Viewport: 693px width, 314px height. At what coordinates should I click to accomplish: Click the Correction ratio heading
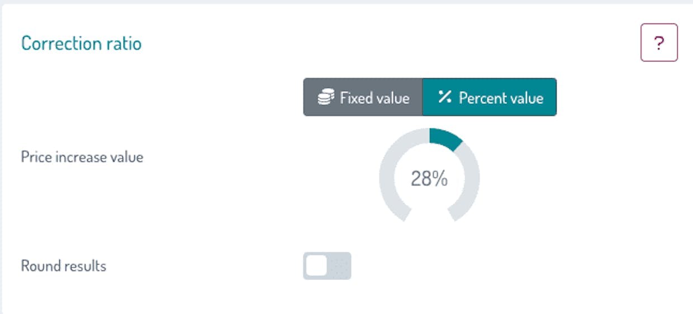(81, 43)
